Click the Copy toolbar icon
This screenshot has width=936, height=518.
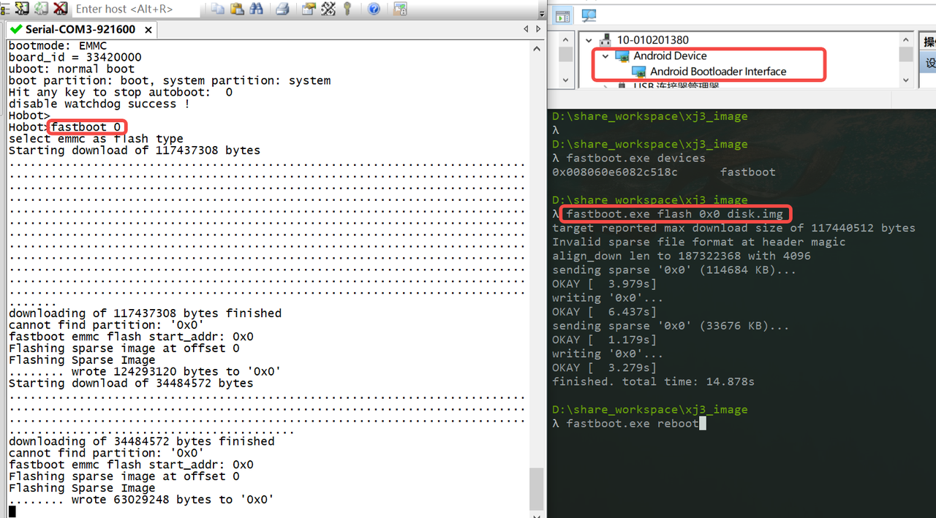tap(218, 9)
